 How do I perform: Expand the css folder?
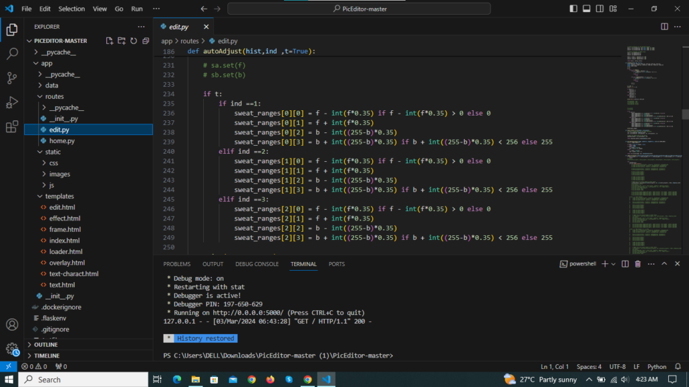[44, 163]
